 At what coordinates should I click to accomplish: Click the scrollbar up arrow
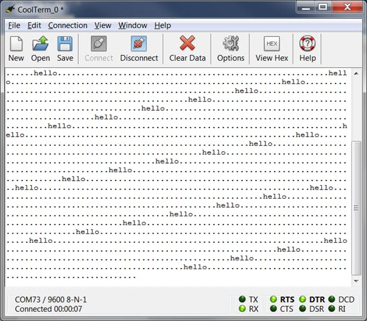356,73
